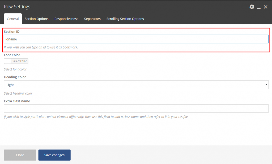
Task: Switch to the General tab
Action: pos(13,19)
